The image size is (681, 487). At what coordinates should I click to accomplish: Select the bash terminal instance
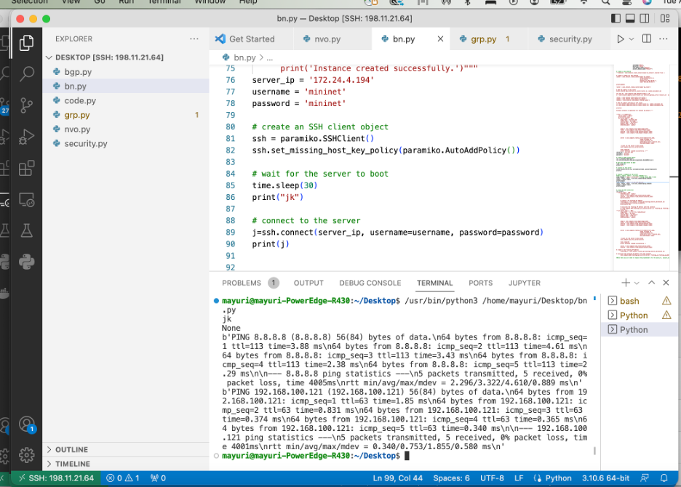(640, 301)
